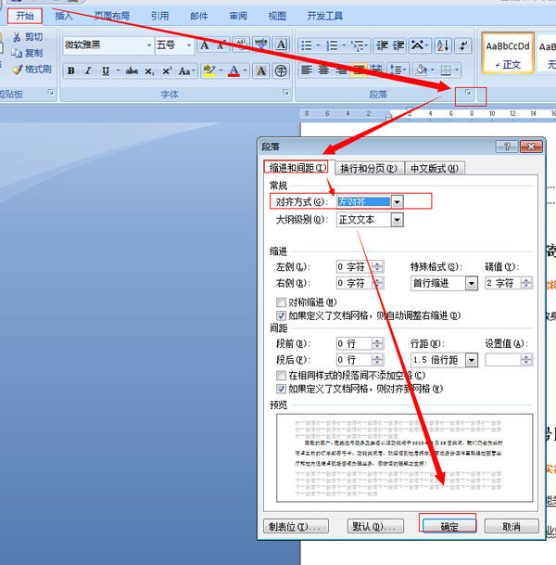
Task: Click the change case Aa icon
Action: coord(185,71)
